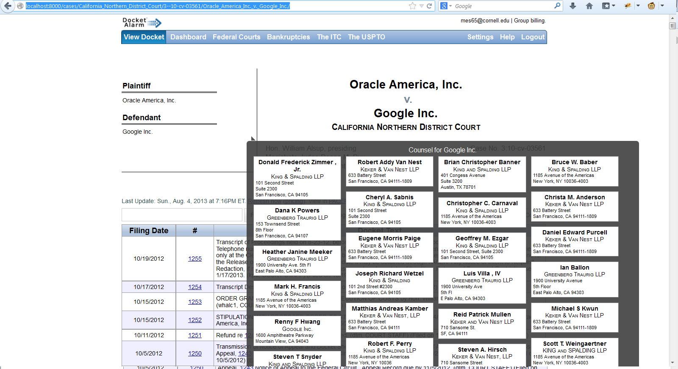Open docket entry 1255
Image resolution: width=678 pixels, height=369 pixels.
[195, 259]
